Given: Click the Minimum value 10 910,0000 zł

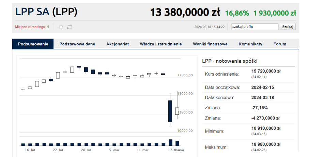Looking at the screenshot, I should (266, 128).
